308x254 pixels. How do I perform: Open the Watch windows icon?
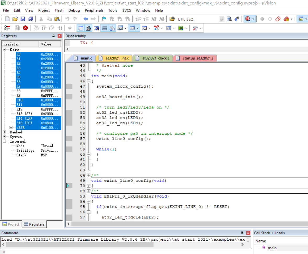(120, 28)
